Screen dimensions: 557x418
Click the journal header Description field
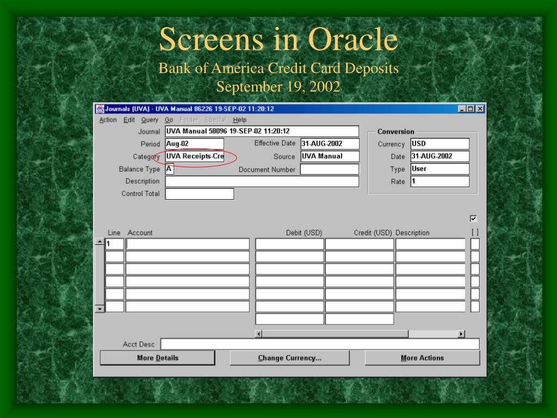pyautogui.click(x=262, y=181)
